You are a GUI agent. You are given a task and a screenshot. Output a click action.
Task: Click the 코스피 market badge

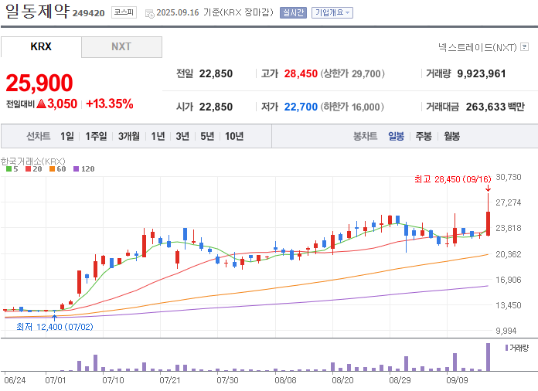(124, 12)
